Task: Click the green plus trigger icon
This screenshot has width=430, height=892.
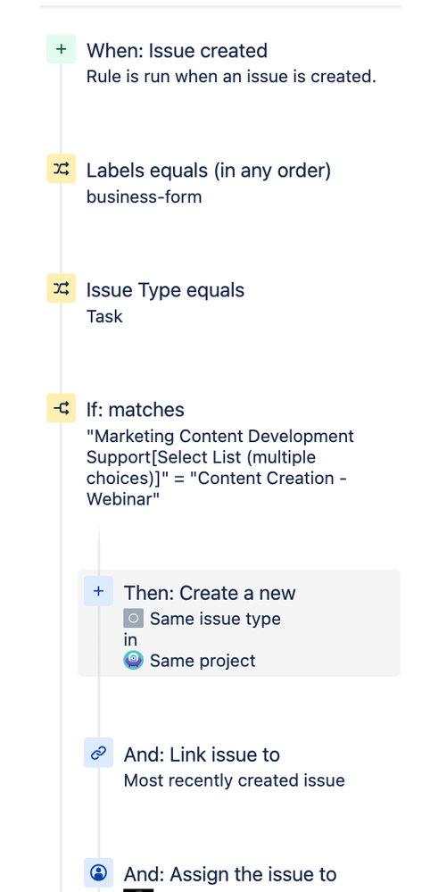Action: pyautogui.click(x=61, y=49)
